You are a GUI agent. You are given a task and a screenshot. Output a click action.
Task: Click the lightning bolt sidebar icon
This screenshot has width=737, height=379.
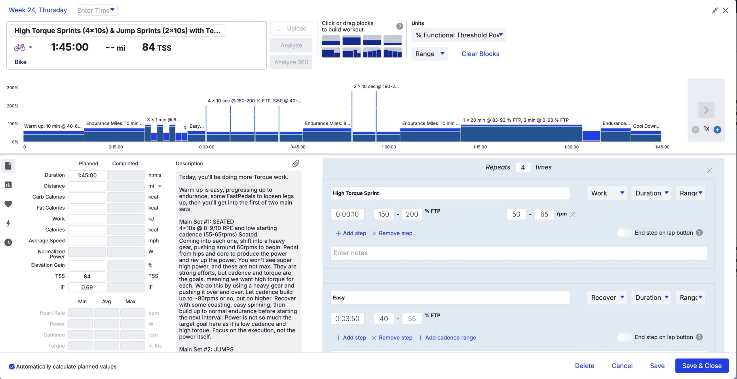click(x=8, y=223)
